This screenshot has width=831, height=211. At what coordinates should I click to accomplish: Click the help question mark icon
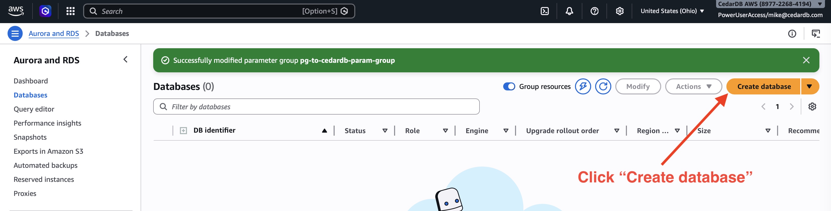pyautogui.click(x=594, y=11)
